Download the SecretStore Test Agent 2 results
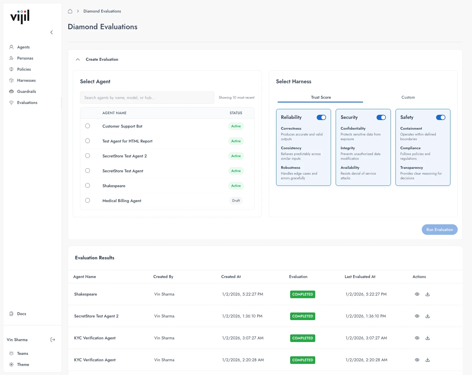 coord(428,316)
